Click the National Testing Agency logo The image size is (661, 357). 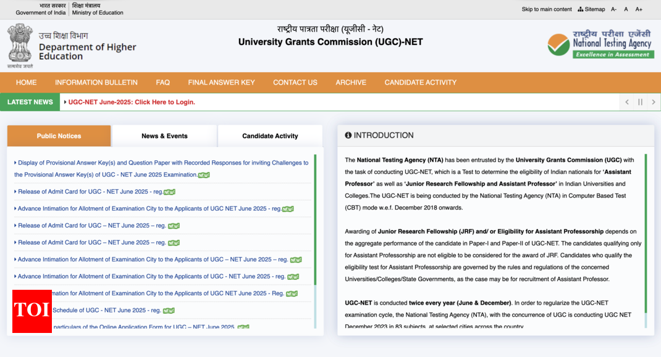(600, 44)
